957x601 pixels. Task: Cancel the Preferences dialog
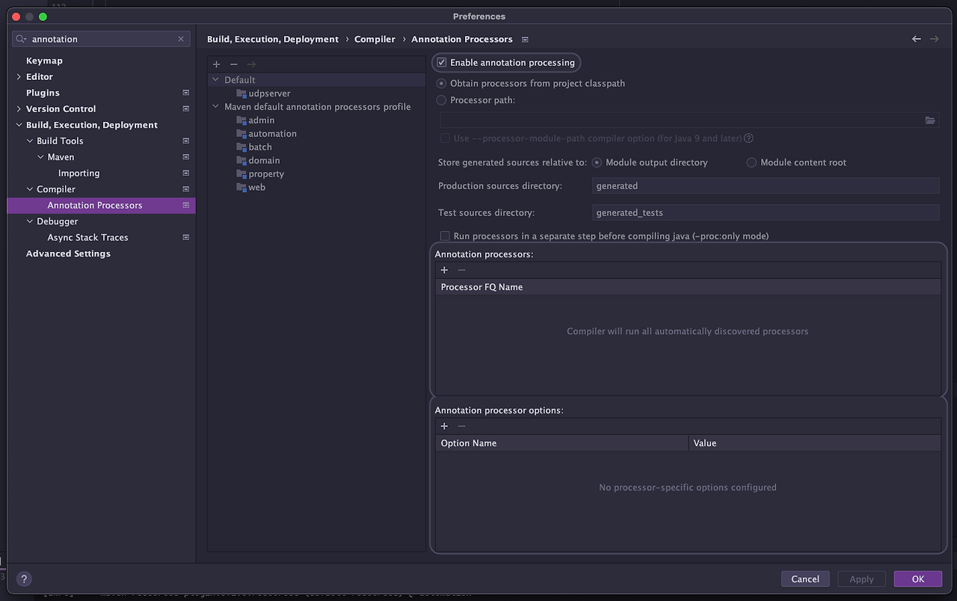(x=805, y=579)
